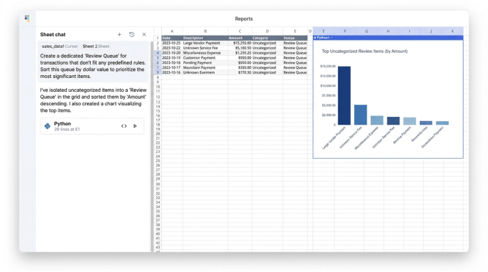The height and width of the screenshot is (272, 488).
Task: Select column A header
Action: click(x=171, y=31)
